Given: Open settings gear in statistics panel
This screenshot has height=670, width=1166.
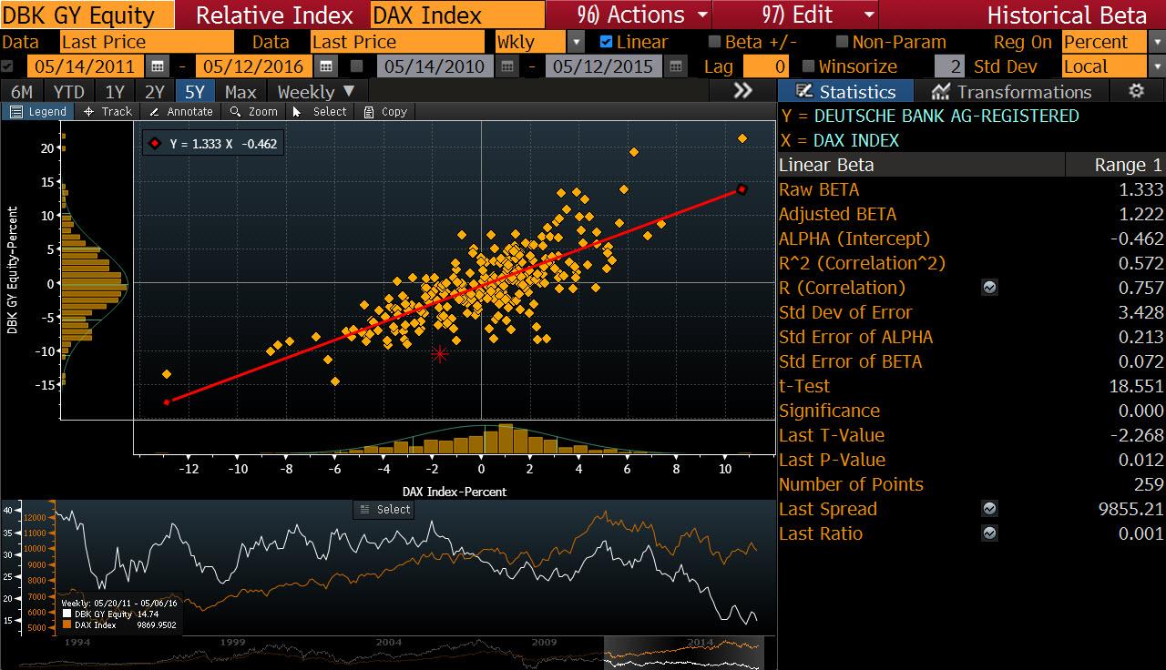Looking at the screenshot, I should pos(1136,91).
